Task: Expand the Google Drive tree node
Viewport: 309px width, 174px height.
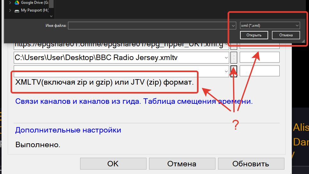Action: [10, 3]
